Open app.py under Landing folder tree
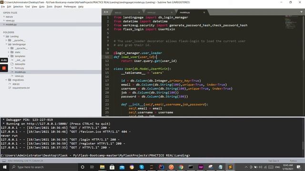The width and height of the screenshot is (305, 171). [x=16, y=84]
